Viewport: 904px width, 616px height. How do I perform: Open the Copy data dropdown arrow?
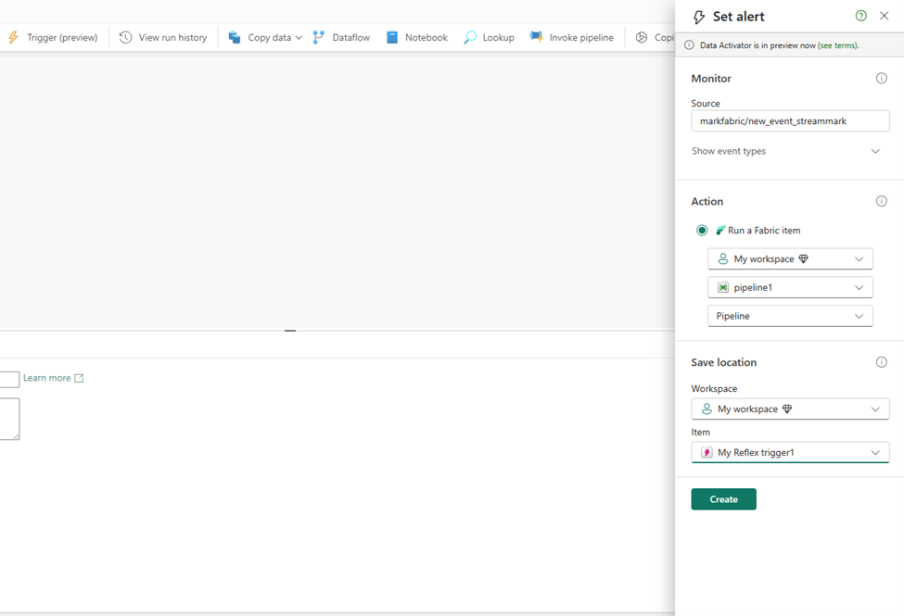click(x=299, y=38)
